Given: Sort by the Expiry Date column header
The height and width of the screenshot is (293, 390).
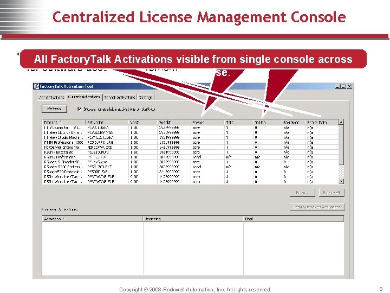Looking at the screenshot, I should (322, 122).
